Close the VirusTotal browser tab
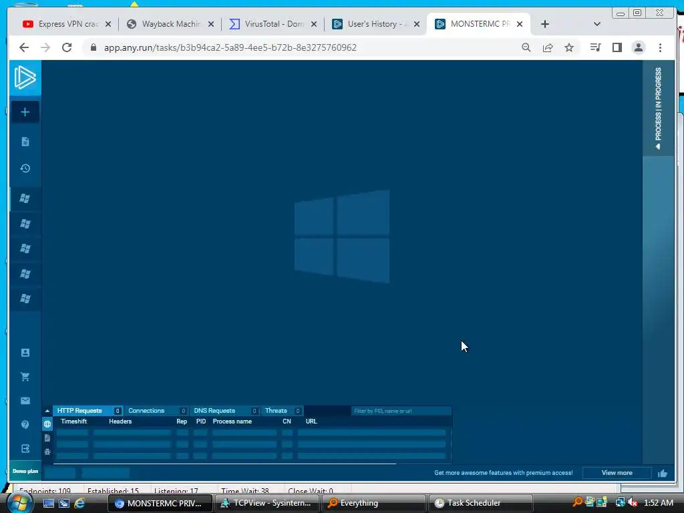Image resolution: width=684 pixels, height=513 pixels. pyautogui.click(x=314, y=24)
